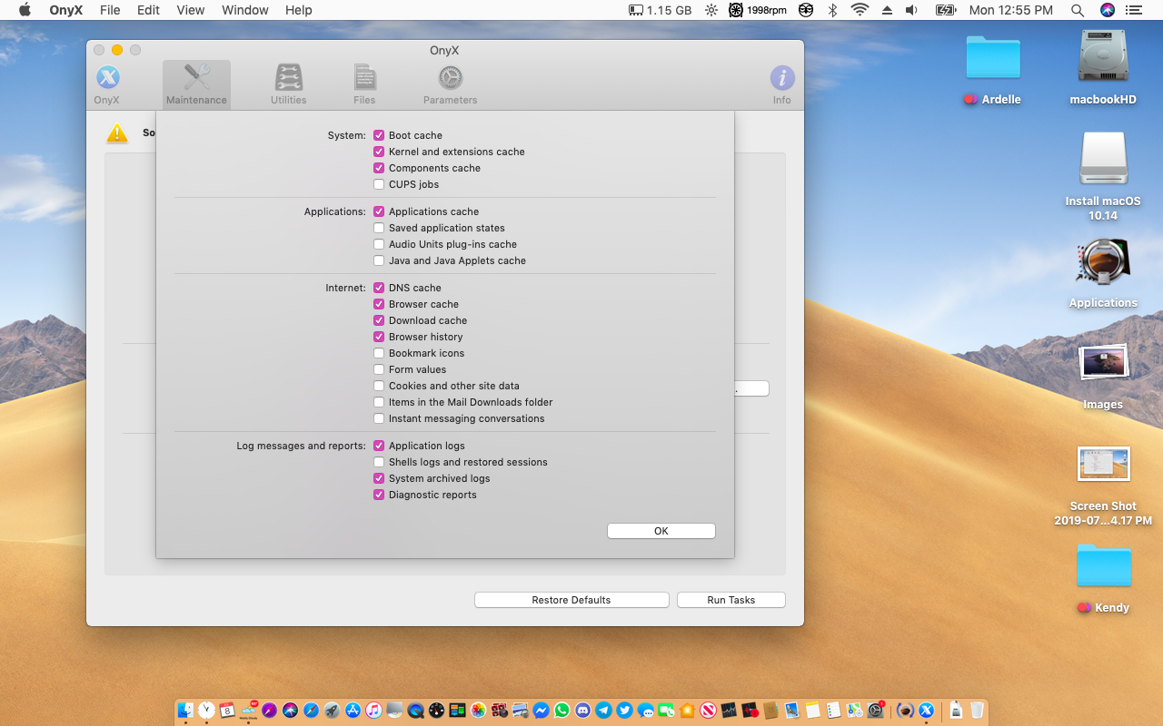
Task: Click the Restore Defaults button
Action: pyautogui.click(x=572, y=600)
